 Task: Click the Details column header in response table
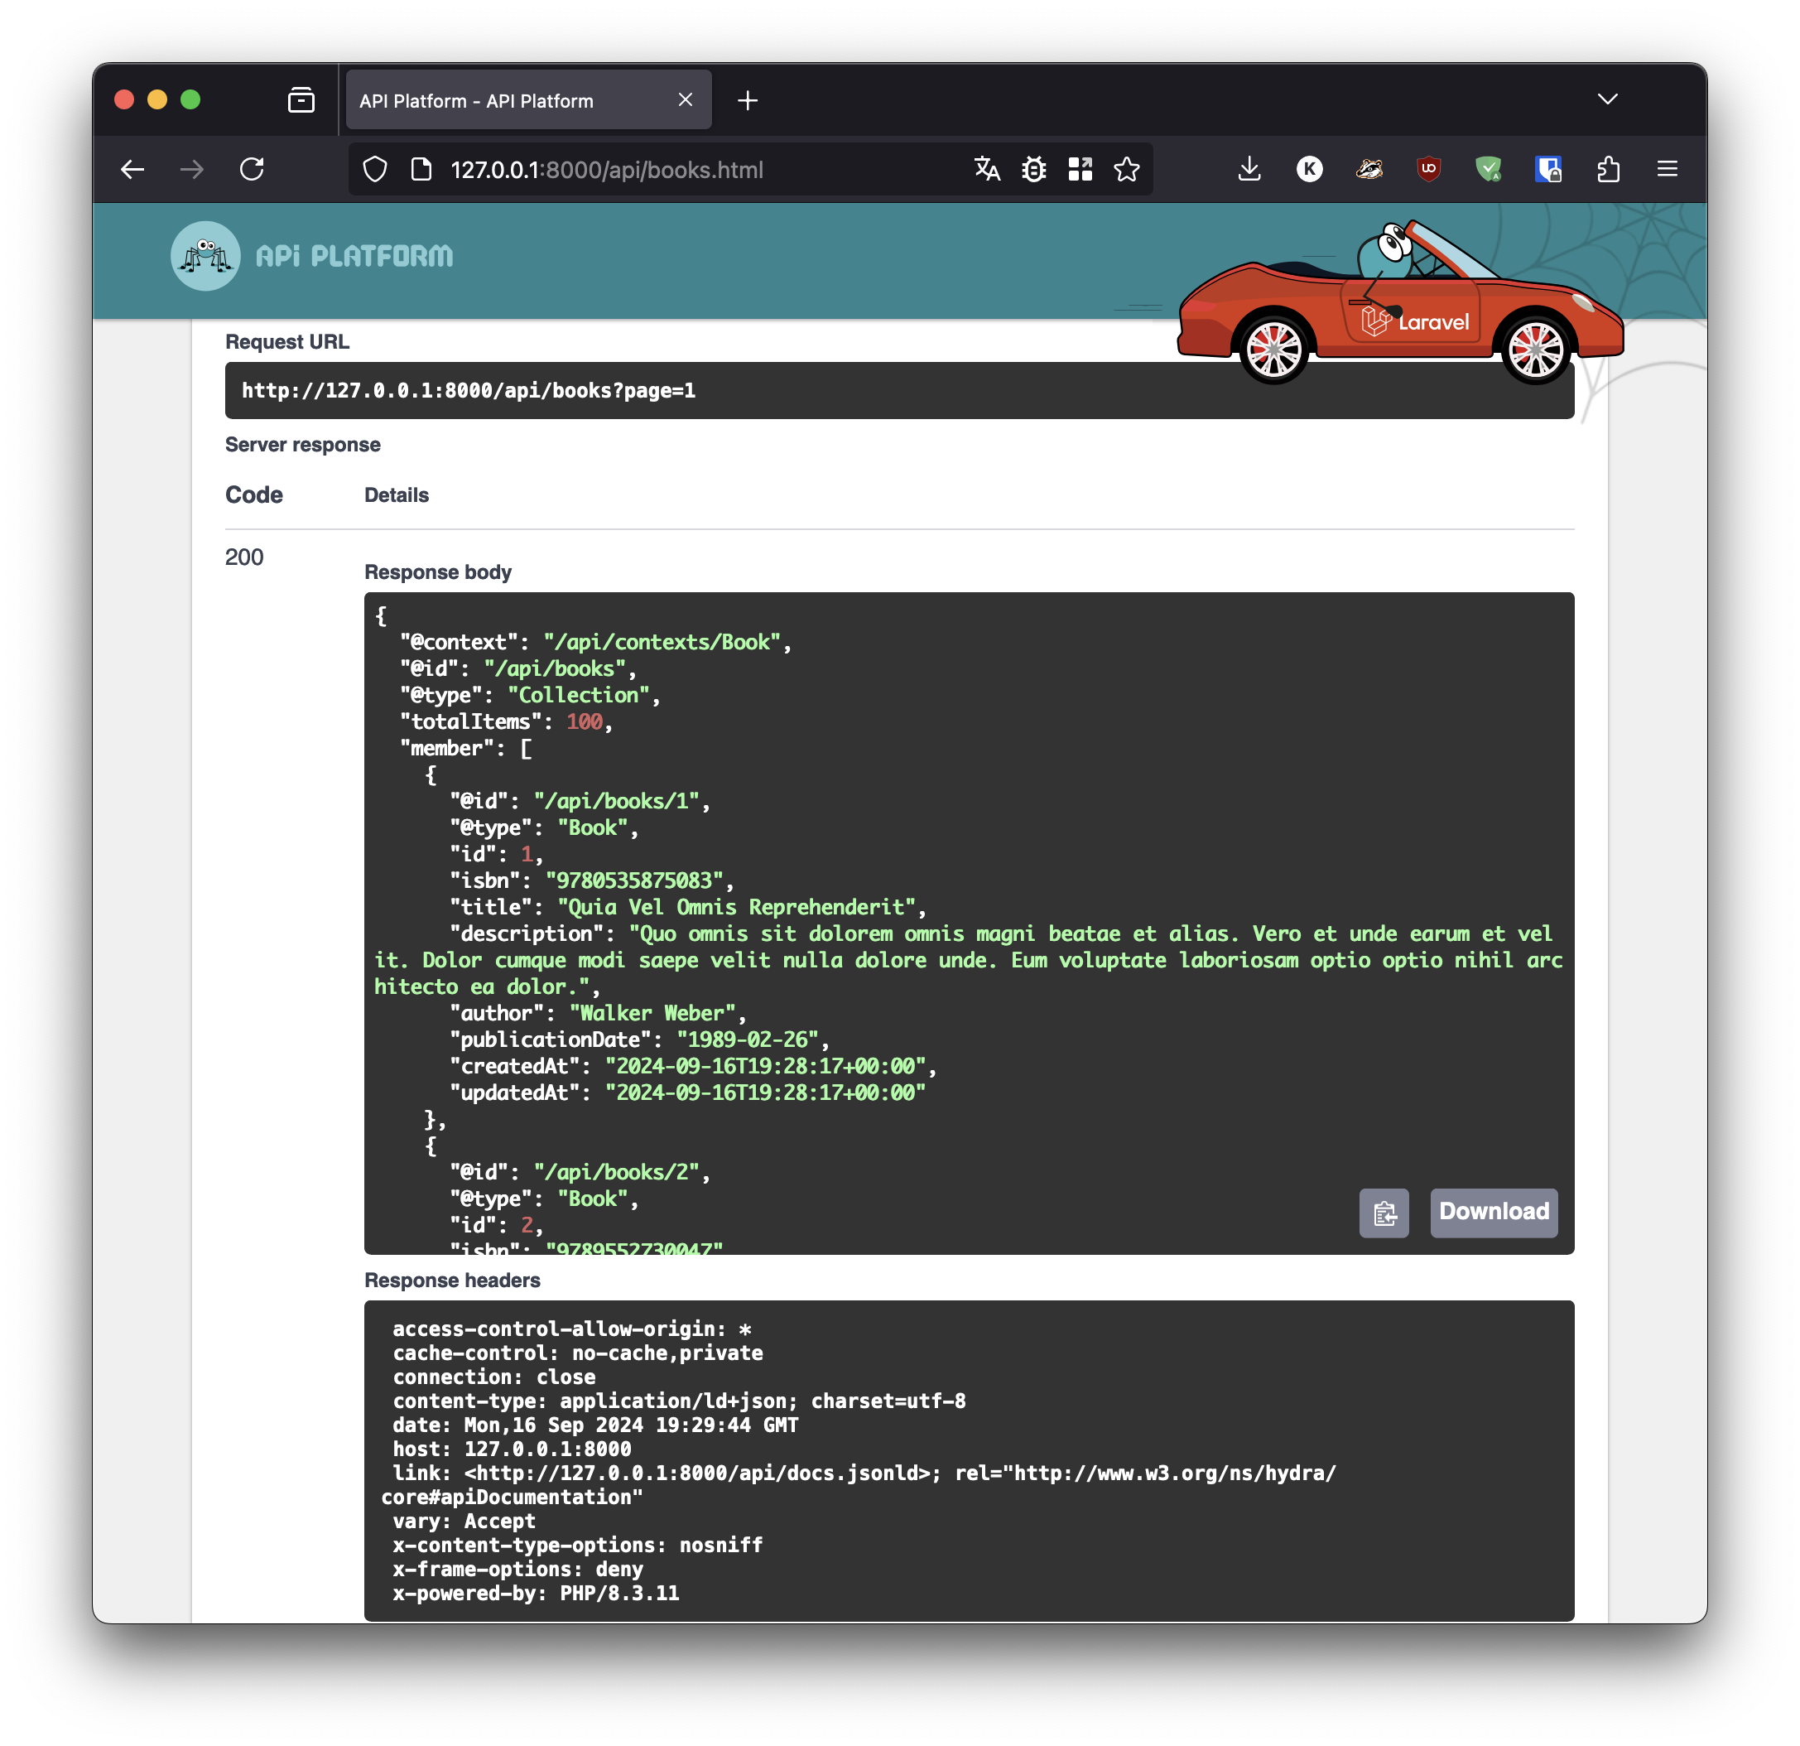(x=396, y=495)
